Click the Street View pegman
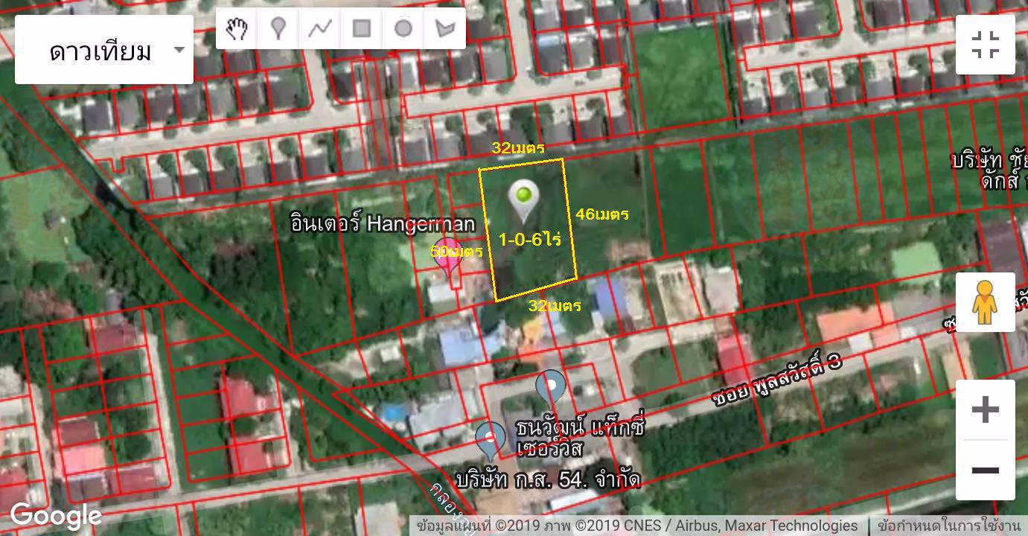The width and height of the screenshot is (1028, 536). click(x=985, y=302)
